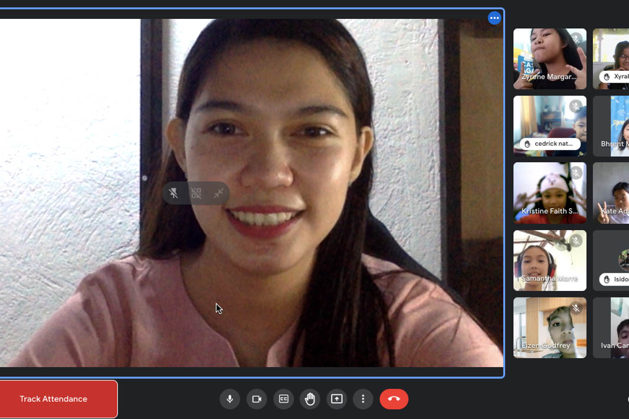
Task: Click the raised hand icon beside cedrick nat
Action: pos(527,143)
